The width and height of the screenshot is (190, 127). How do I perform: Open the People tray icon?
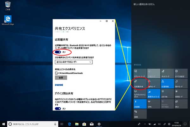click(x=139, y=124)
